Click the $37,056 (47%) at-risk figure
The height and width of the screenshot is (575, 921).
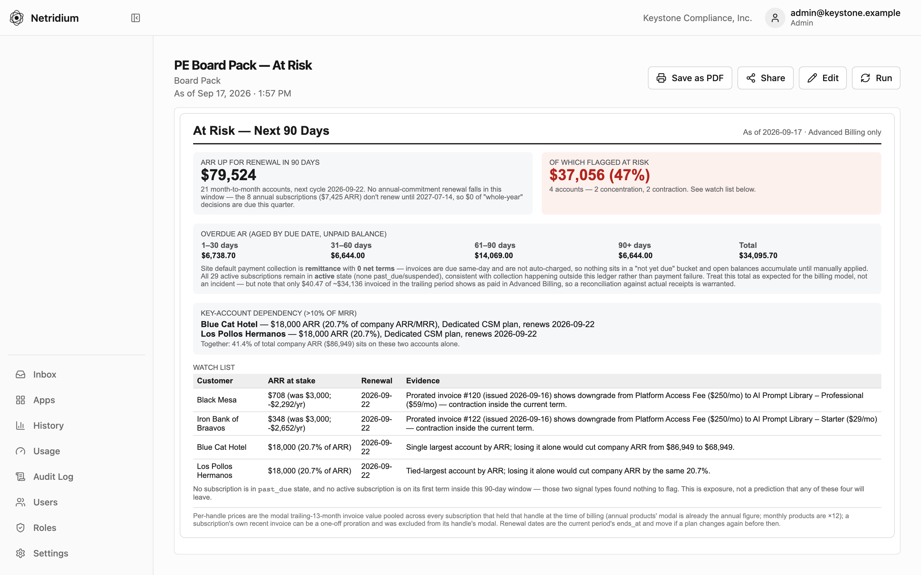pyautogui.click(x=599, y=175)
